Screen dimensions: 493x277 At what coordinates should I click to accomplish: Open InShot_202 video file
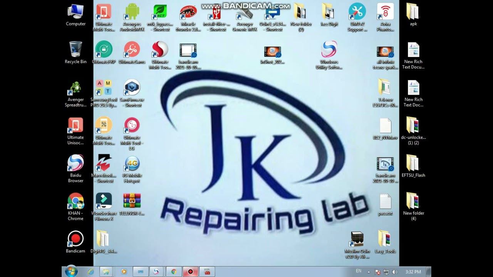click(273, 55)
